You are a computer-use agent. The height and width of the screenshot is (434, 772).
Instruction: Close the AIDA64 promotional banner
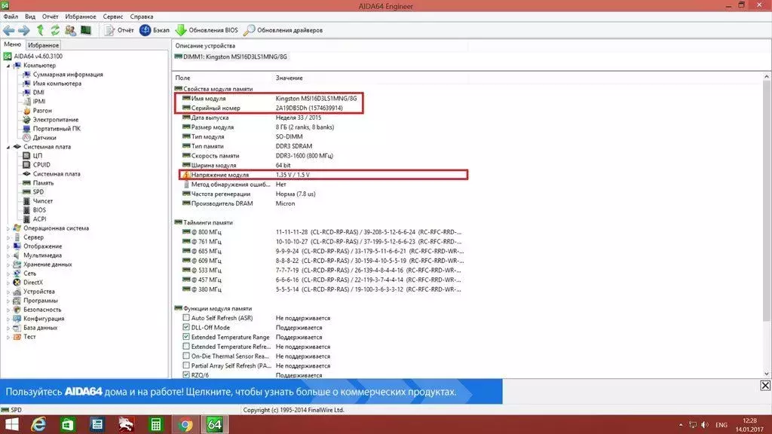coord(765,385)
